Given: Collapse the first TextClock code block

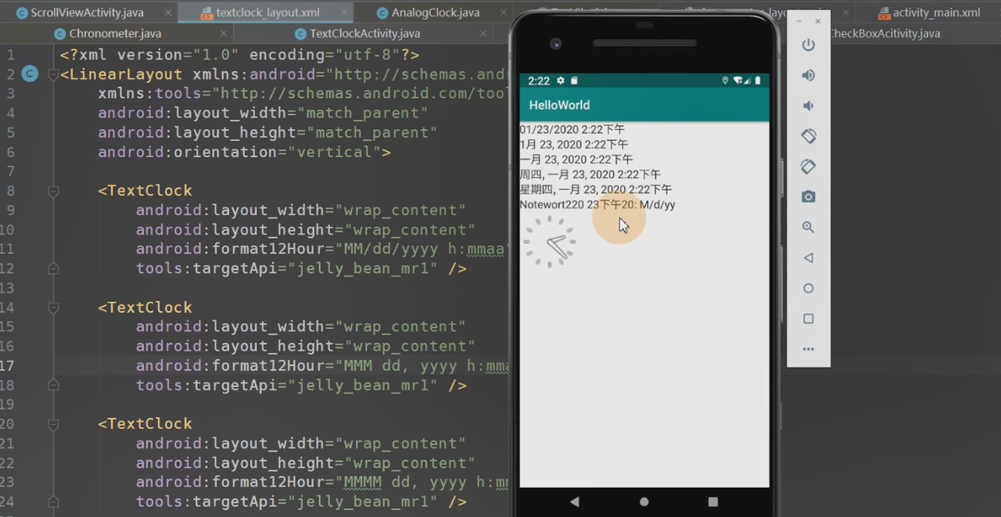Looking at the screenshot, I should pyautogui.click(x=52, y=190).
